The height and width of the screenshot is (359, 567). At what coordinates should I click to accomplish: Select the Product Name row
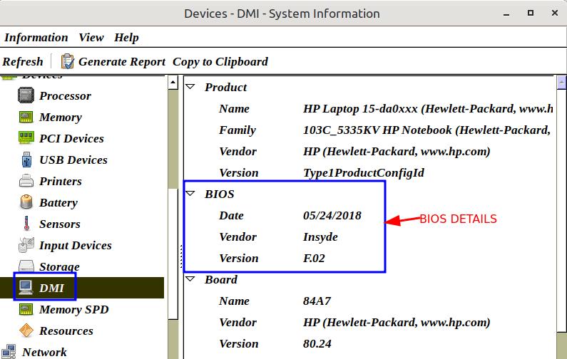coord(369,109)
